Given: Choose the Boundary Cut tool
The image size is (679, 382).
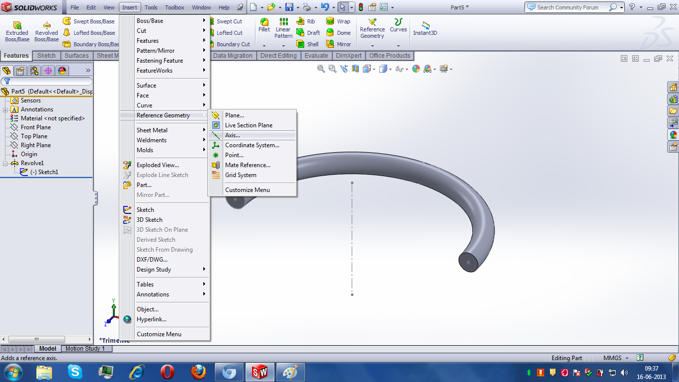Looking at the screenshot, I should (229, 44).
